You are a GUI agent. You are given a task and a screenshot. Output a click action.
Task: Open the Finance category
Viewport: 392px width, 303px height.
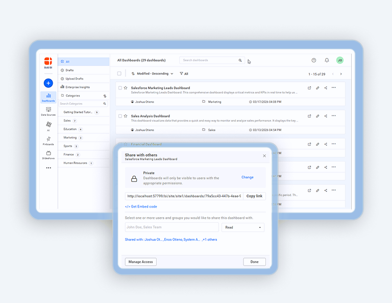84,155
